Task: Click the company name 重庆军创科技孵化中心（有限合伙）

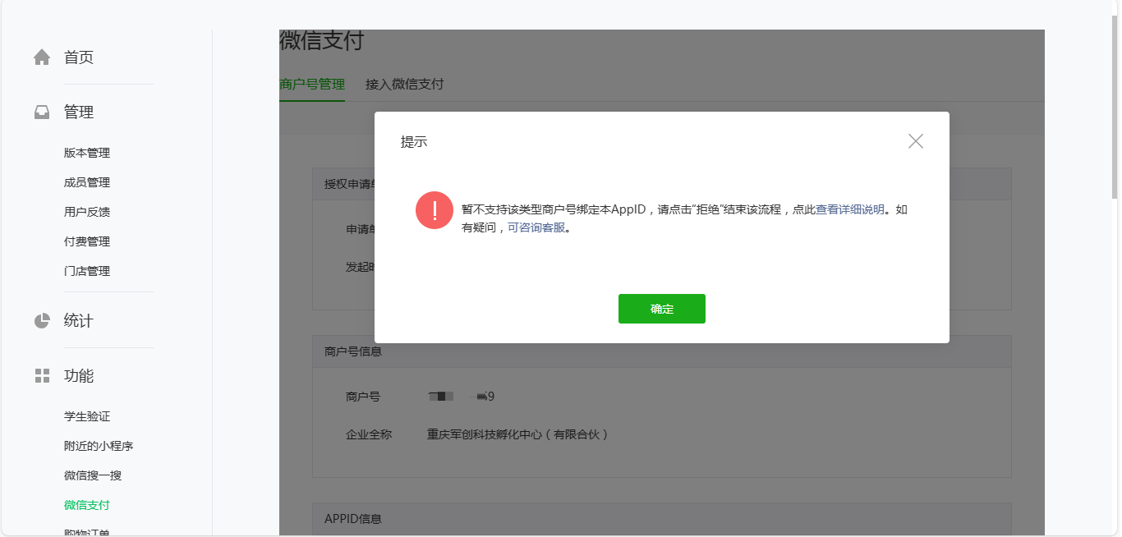Action: click(519, 434)
